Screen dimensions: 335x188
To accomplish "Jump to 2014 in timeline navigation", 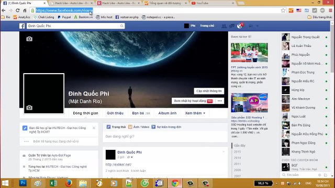I will coord(237,158).
